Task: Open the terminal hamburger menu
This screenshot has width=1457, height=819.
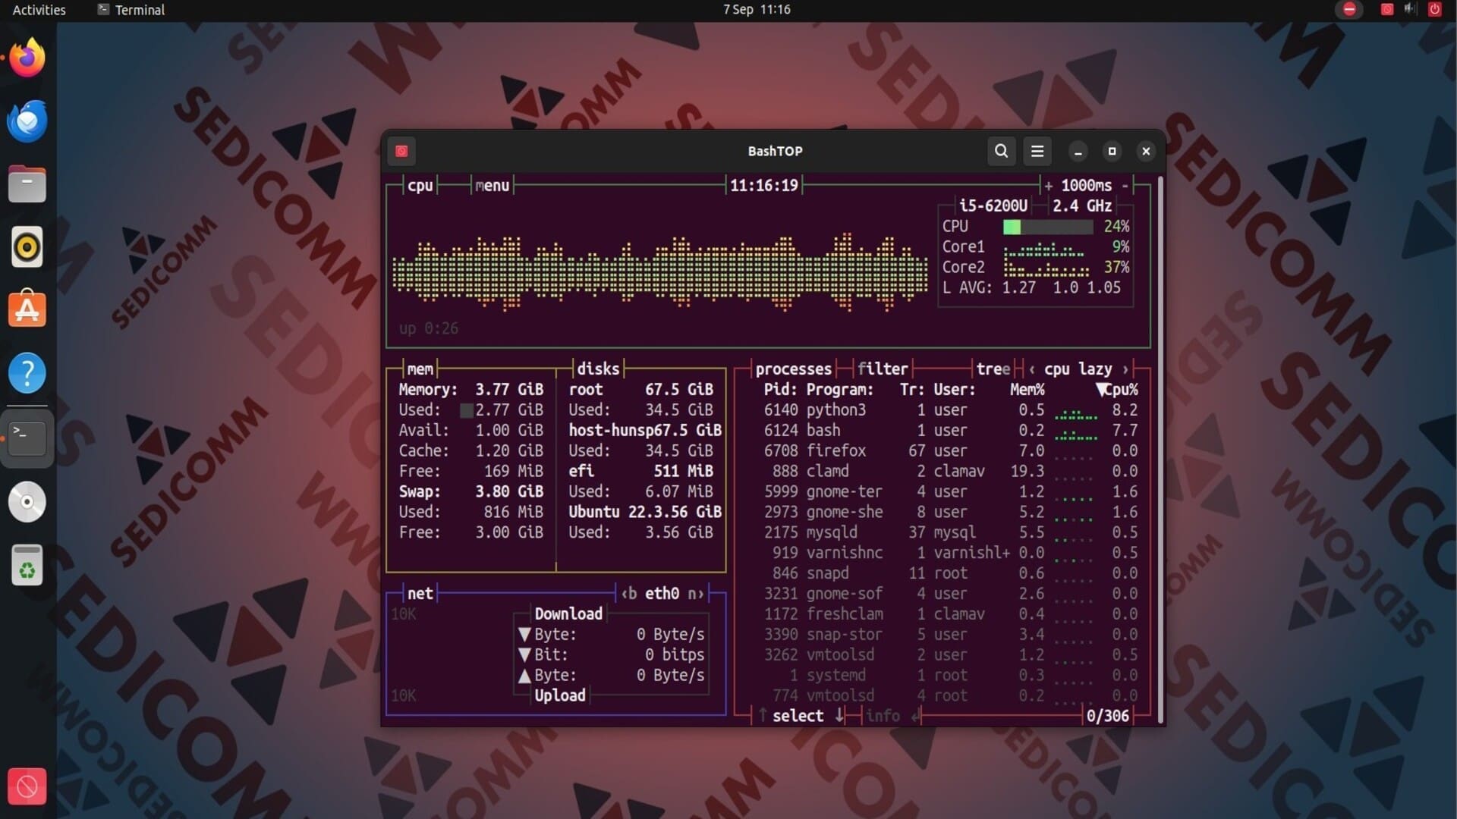Action: click(x=1037, y=151)
